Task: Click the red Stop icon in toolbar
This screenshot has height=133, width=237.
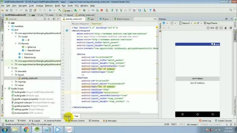Action: tap(102, 10)
